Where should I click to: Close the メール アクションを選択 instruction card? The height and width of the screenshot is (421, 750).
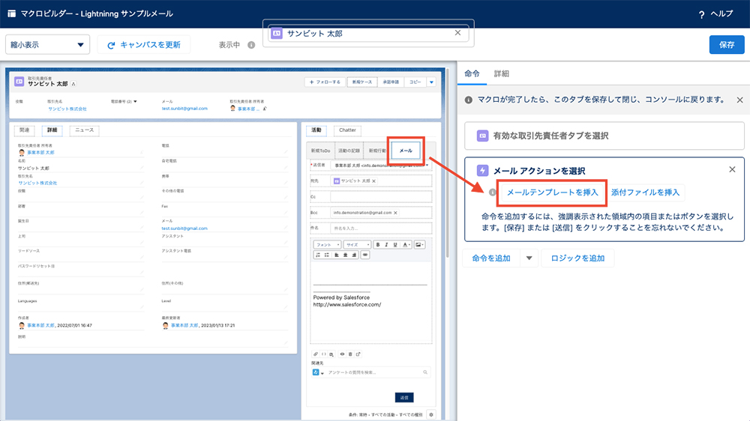pos(732,169)
